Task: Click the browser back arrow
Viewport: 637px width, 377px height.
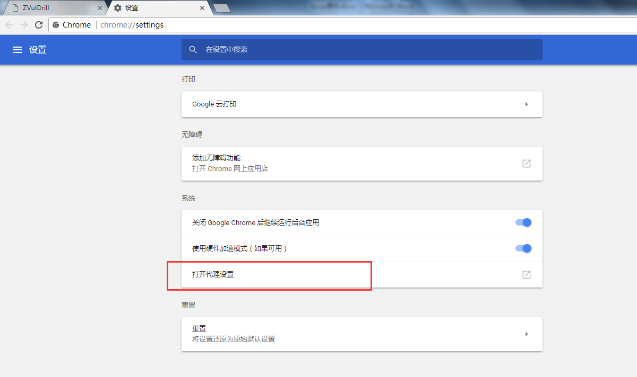Action: (x=9, y=25)
